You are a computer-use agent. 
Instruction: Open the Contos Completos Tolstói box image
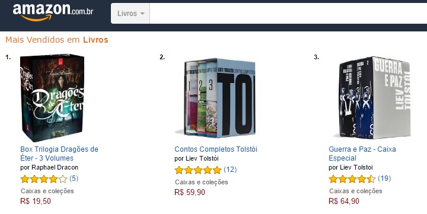pyautogui.click(x=215, y=97)
